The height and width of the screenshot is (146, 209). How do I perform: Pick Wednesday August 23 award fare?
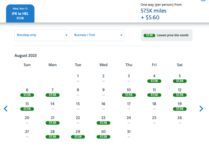click(103, 120)
